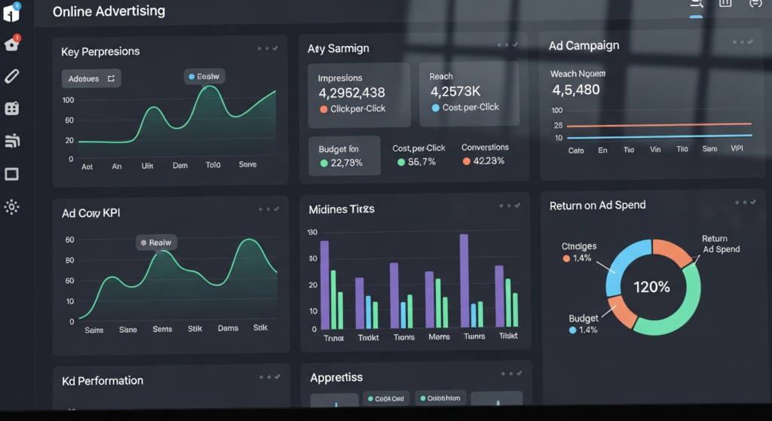Select the Impresions metric tile

(x=359, y=93)
